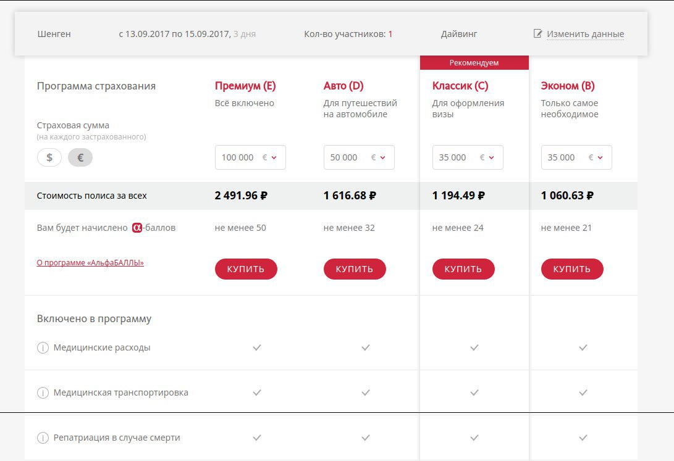Open the Премиум insurance sum dropdown
This screenshot has height=461, width=674.
click(x=250, y=157)
